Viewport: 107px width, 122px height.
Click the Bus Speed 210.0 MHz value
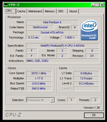pyautogui.click(x=39, y=84)
